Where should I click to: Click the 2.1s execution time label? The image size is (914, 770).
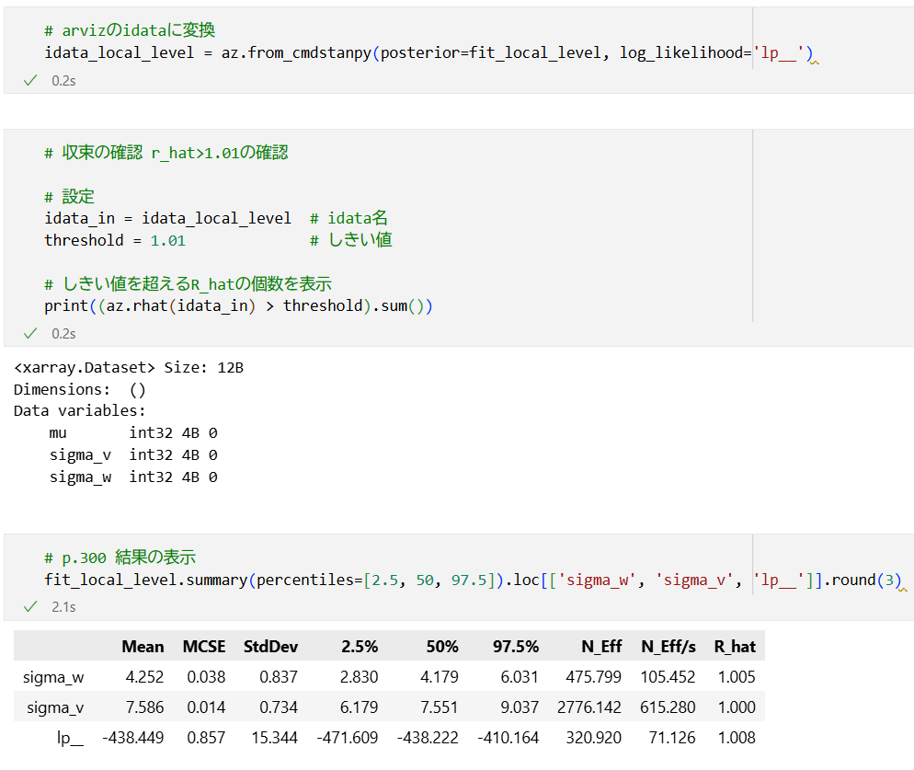pos(63,606)
